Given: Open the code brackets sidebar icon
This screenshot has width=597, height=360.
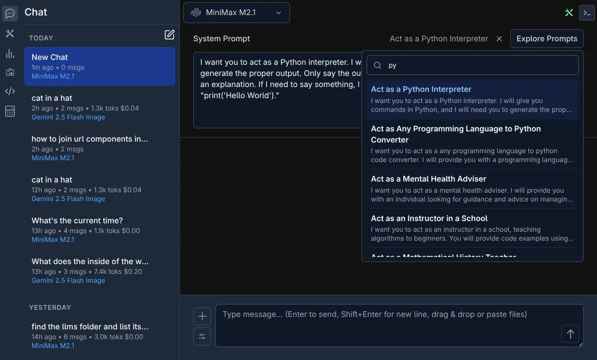Looking at the screenshot, I should [x=10, y=91].
